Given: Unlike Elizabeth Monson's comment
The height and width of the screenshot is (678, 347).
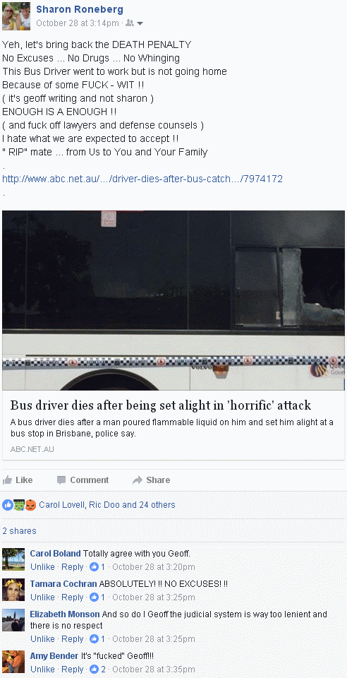Looking at the screenshot, I should tap(42, 638).
